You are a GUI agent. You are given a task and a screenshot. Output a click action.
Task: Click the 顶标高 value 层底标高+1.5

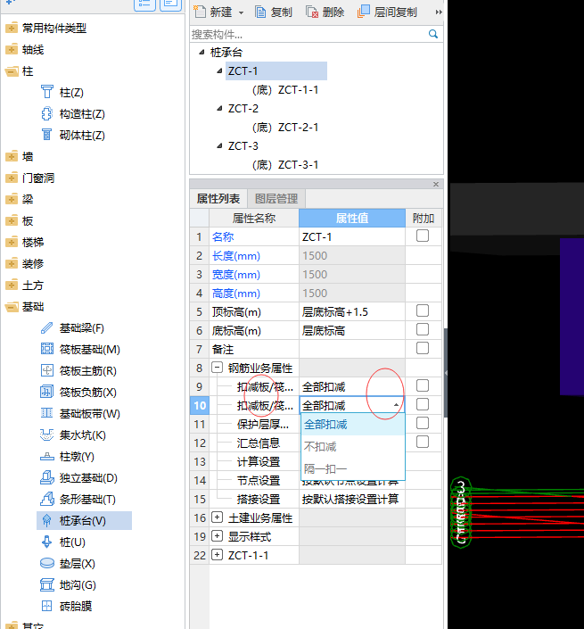(x=352, y=311)
